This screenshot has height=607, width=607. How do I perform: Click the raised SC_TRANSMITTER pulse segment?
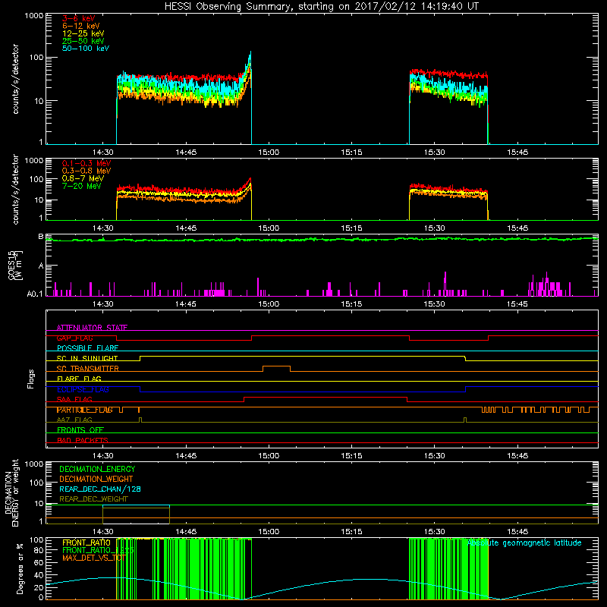(x=276, y=366)
